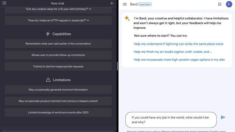Start a new chat with plus icon
The height and width of the screenshot is (132, 235).
[112, 3]
